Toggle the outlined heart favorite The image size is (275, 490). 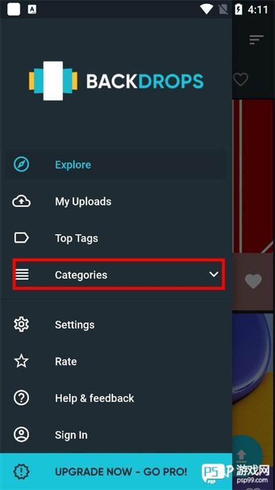(x=241, y=79)
